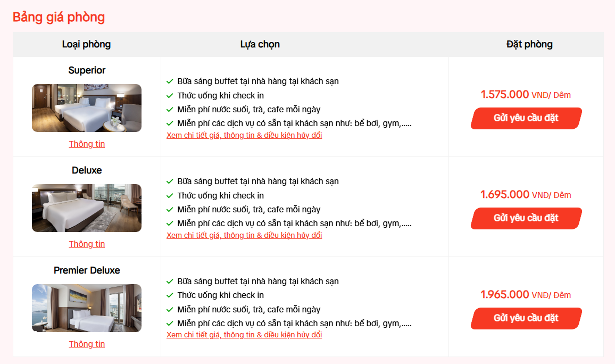This screenshot has height=364, width=615.
Task: Click the Premier Deluxe room title
Action: click(87, 270)
